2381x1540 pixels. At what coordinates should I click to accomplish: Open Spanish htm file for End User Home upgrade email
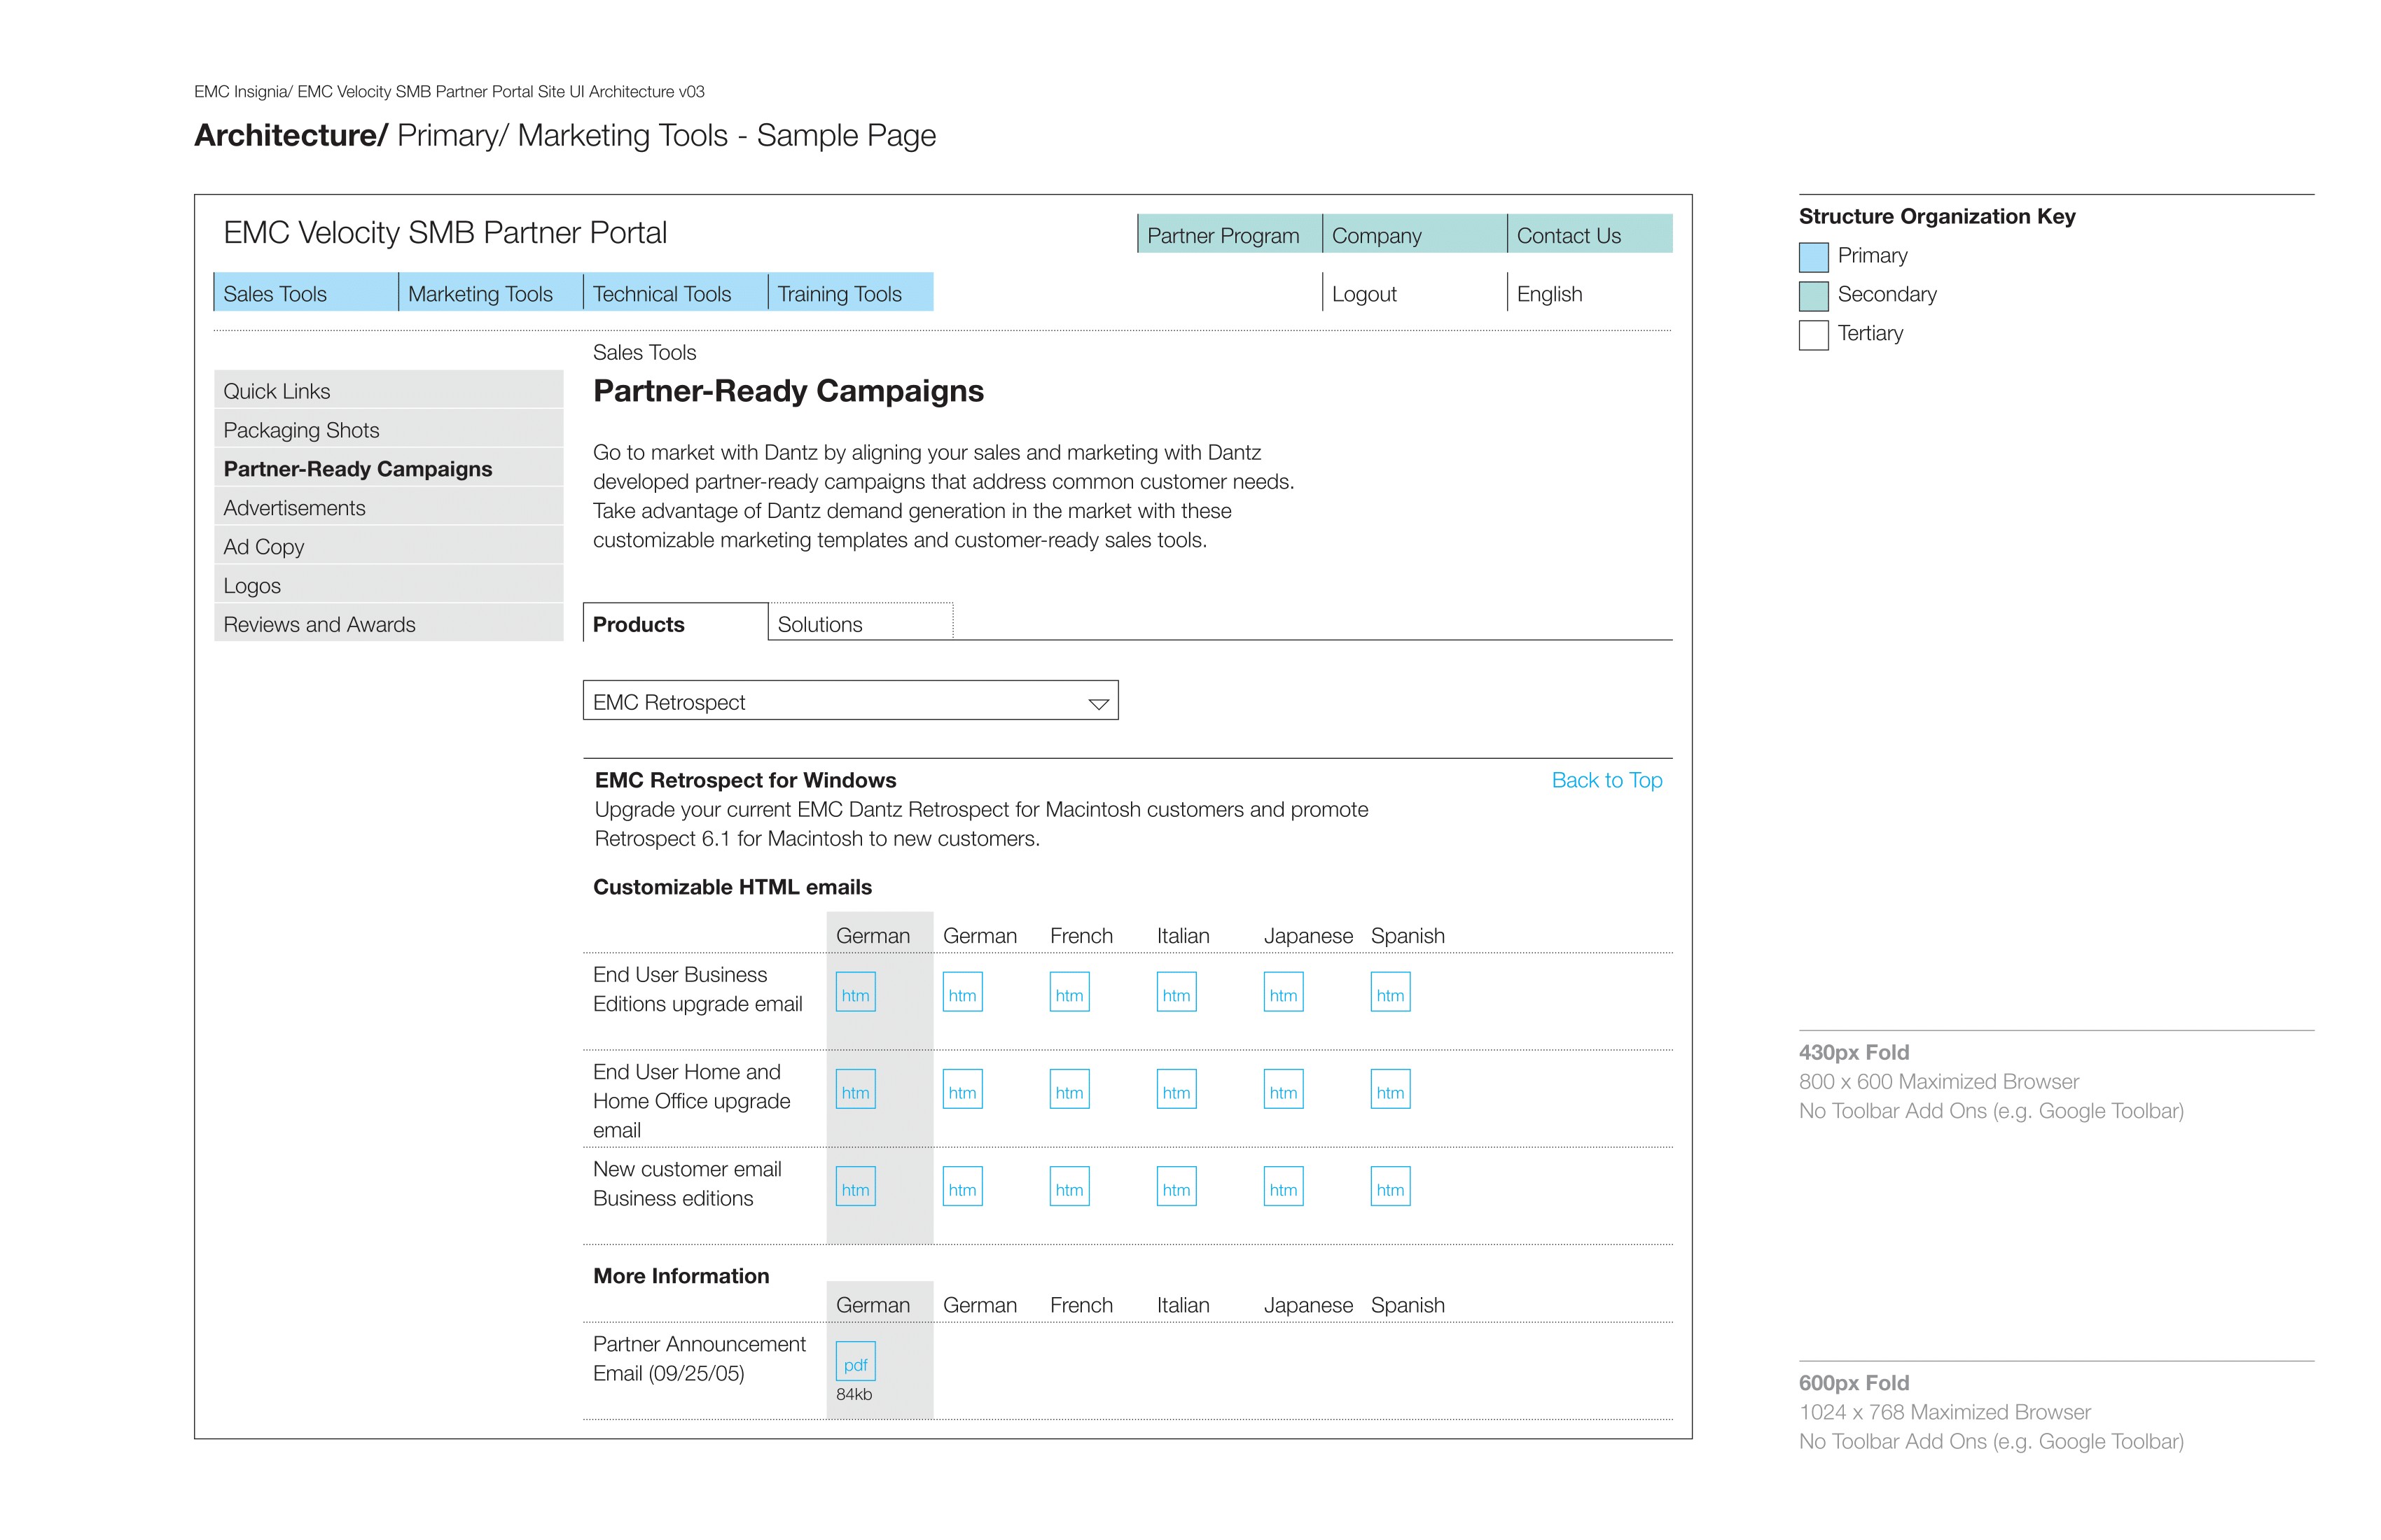point(1391,1089)
